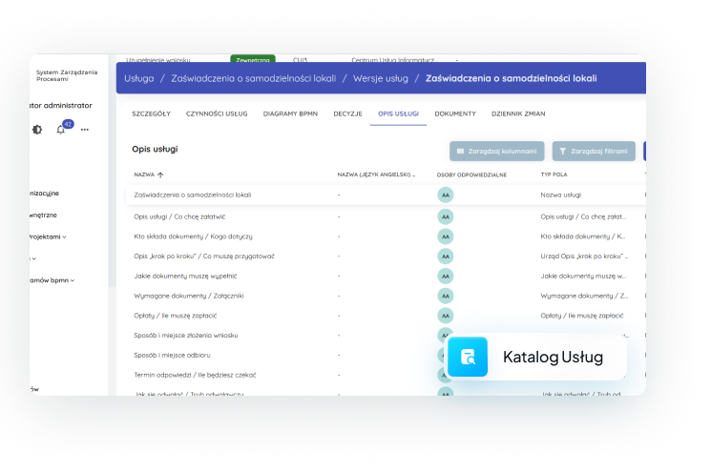Click the funnel icon on Zarządzaj filtrami

point(563,151)
